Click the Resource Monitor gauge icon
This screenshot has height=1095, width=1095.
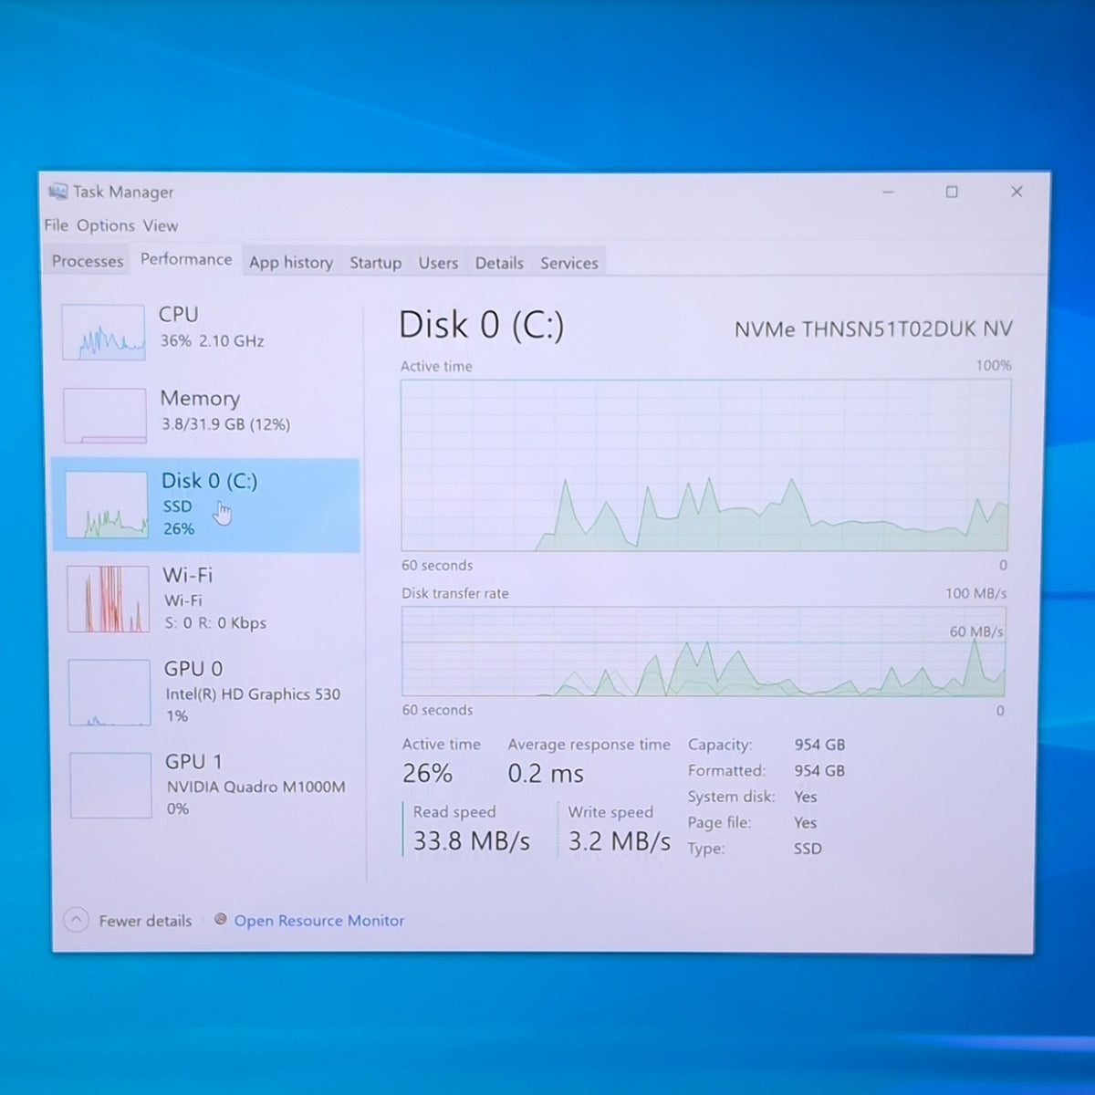coord(221,919)
